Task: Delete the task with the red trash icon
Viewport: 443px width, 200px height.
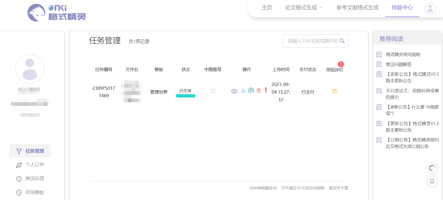Action: click(258, 91)
